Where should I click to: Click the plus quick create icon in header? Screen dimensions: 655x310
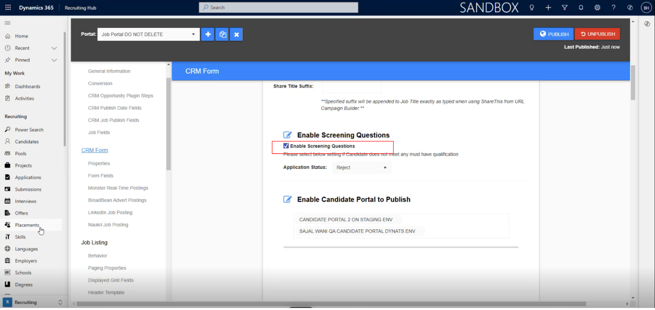pyautogui.click(x=548, y=7)
